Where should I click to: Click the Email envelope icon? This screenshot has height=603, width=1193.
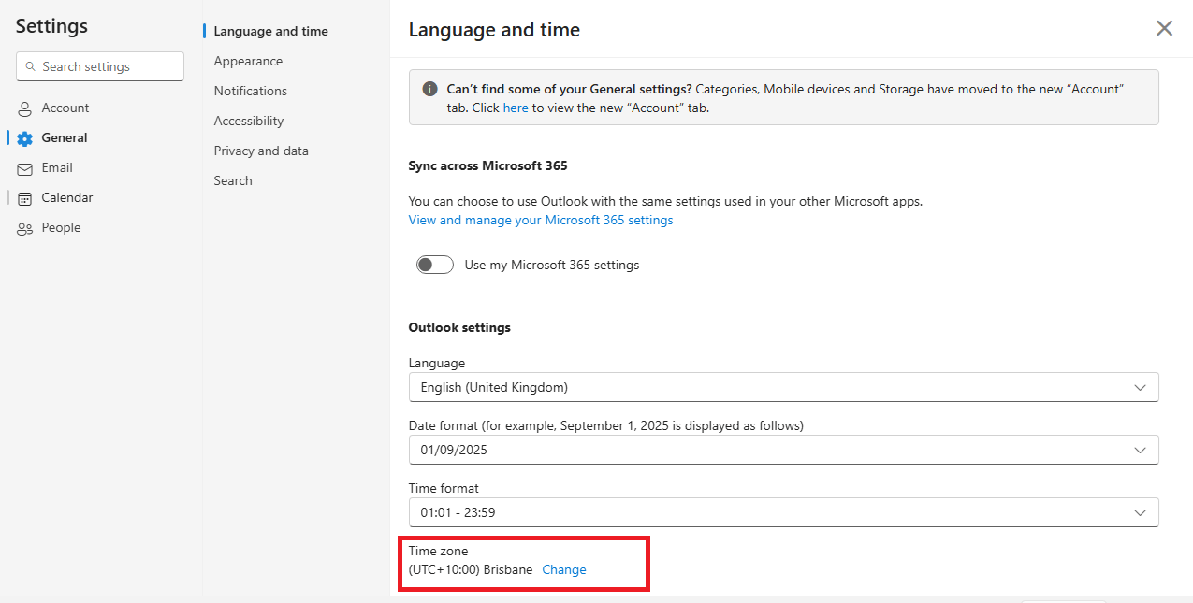tap(25, 168)
